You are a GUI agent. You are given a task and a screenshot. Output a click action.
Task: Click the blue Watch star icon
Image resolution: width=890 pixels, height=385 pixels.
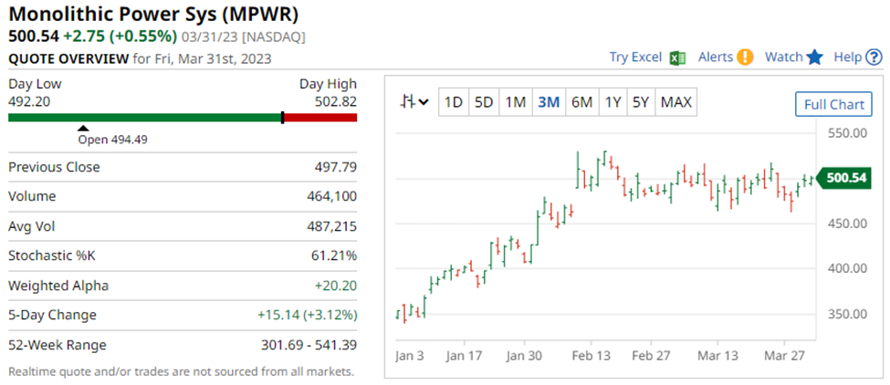tap(814, 57)
